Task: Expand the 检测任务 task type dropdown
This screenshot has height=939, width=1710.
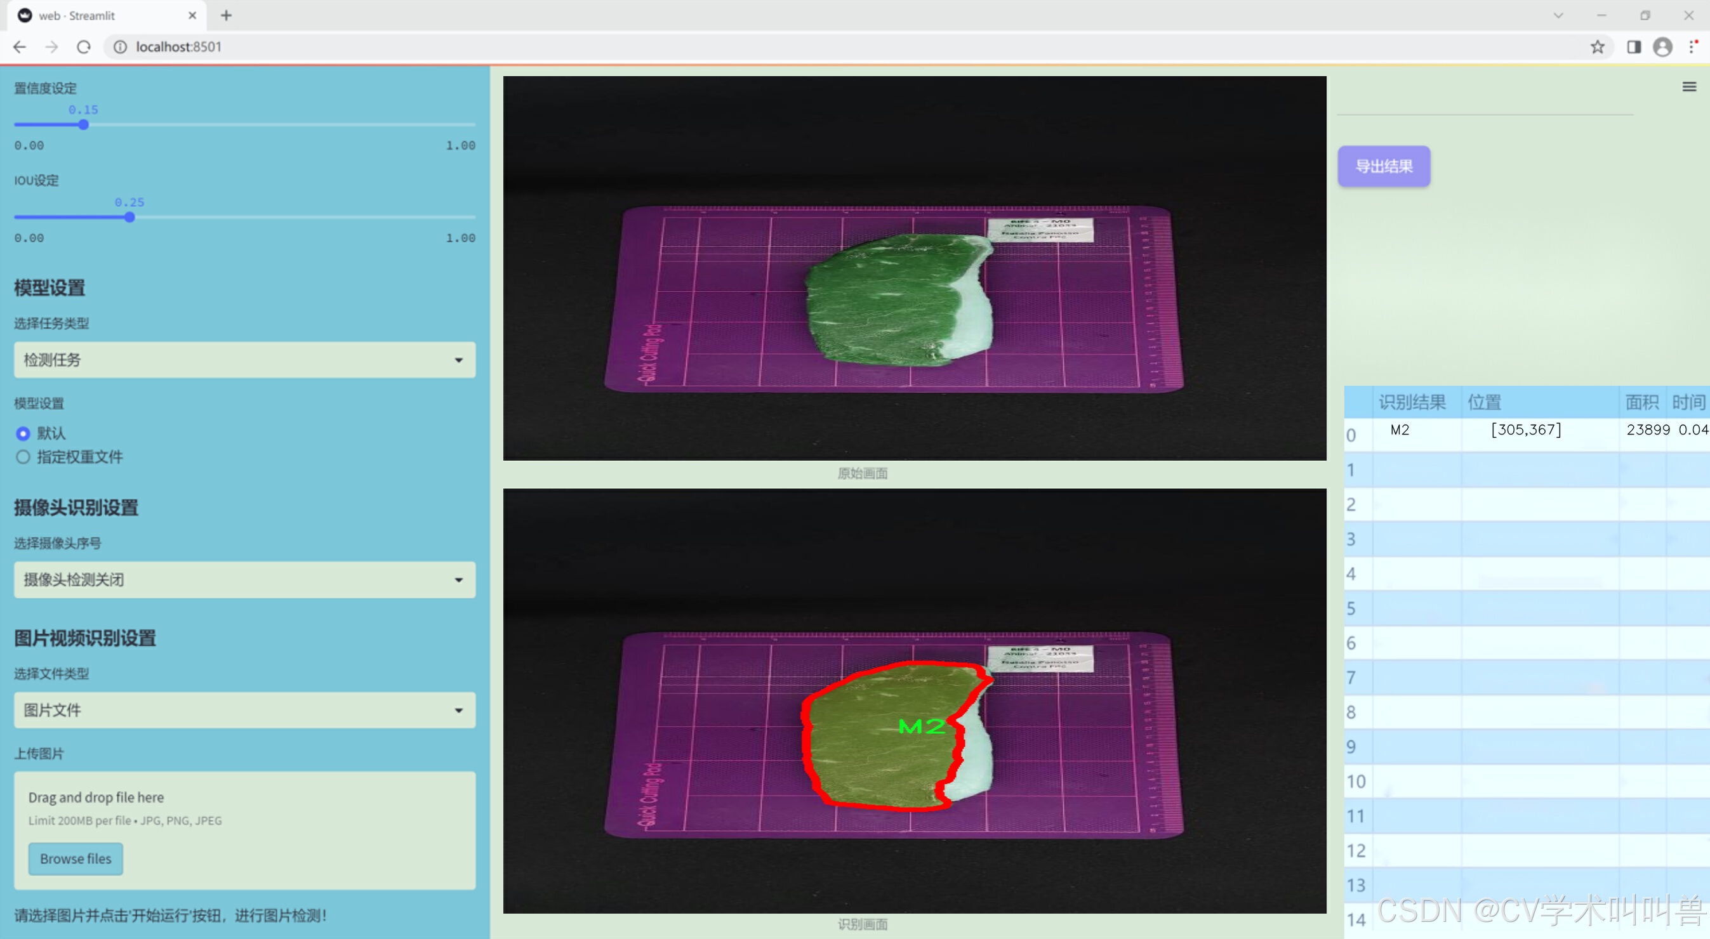Action: click(244, 360)
